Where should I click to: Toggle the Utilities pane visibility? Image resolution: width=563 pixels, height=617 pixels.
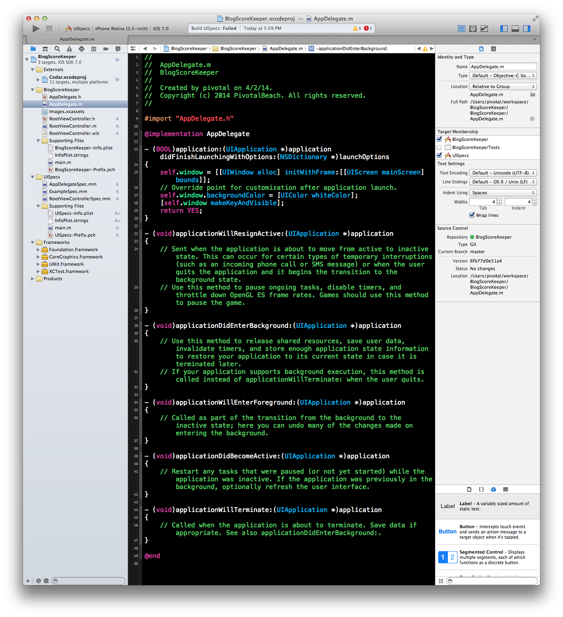pos(526,29)
